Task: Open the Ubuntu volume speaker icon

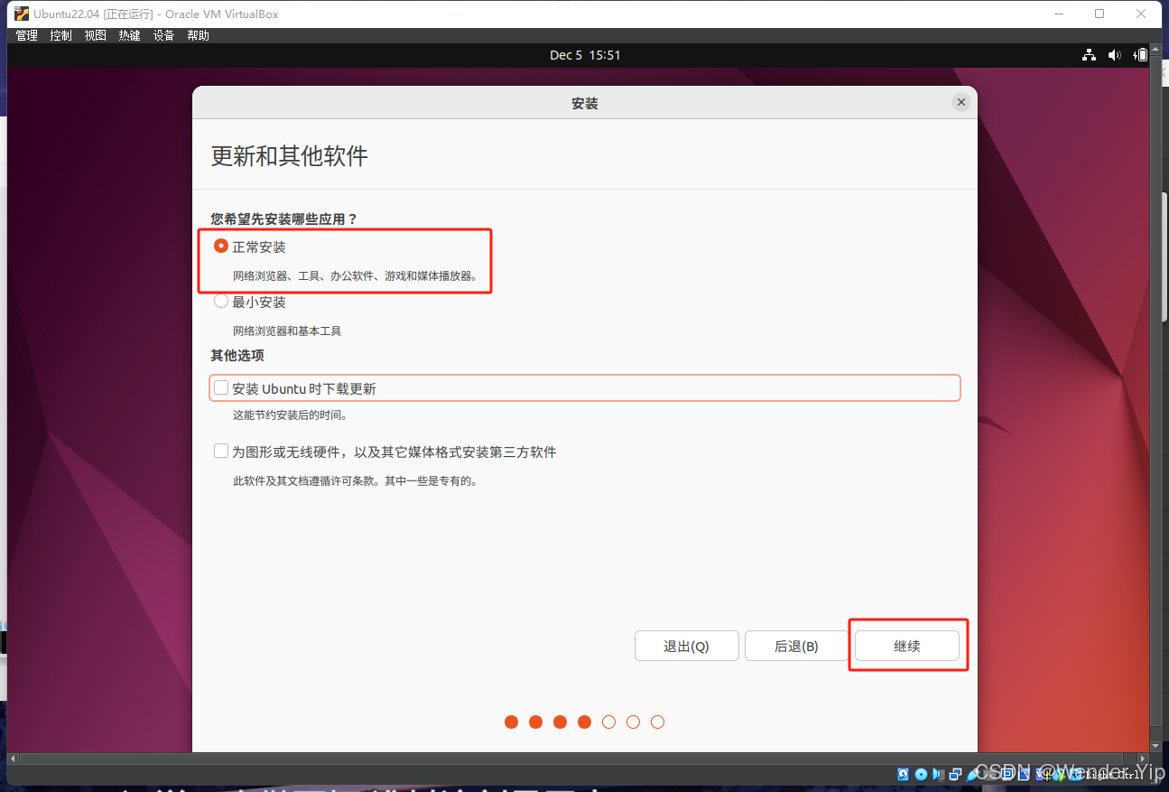Action: (1115, 55)
